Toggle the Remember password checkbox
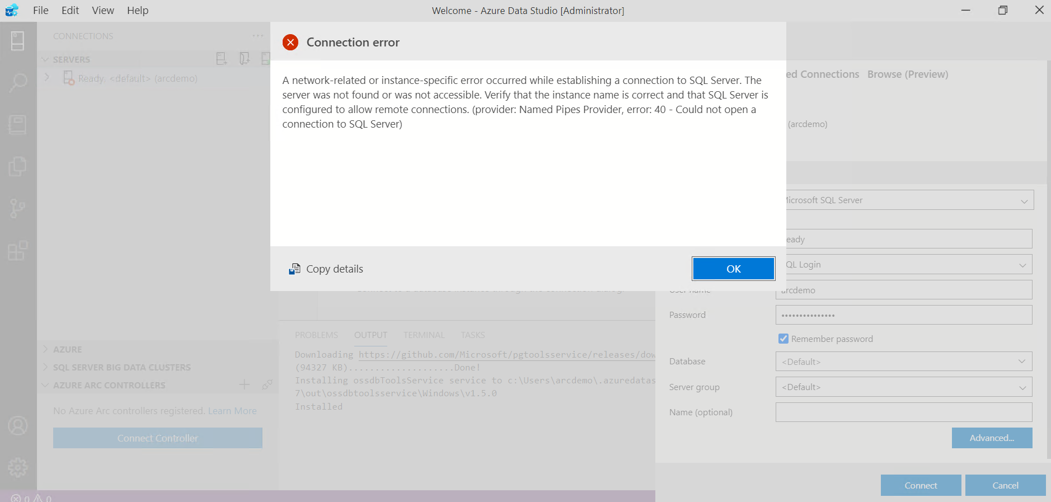1051x502 pixels. tap(783, 339)
